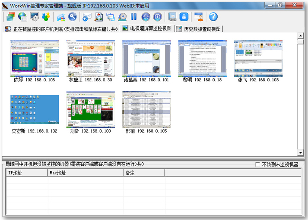Viewport: 308px width, 220px height.
Task: Click the 林黛玉 192.168.0.39 label
Action: [x=91, y=80]
